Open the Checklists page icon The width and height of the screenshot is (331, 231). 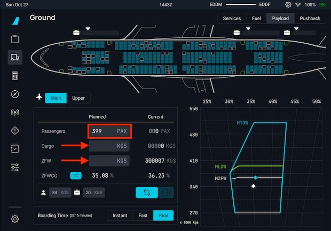[15, 149]
